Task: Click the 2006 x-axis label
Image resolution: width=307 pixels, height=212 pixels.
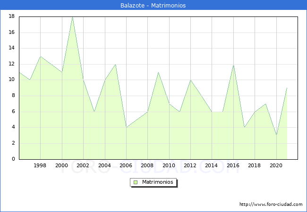Action: [x=126, y=165]
